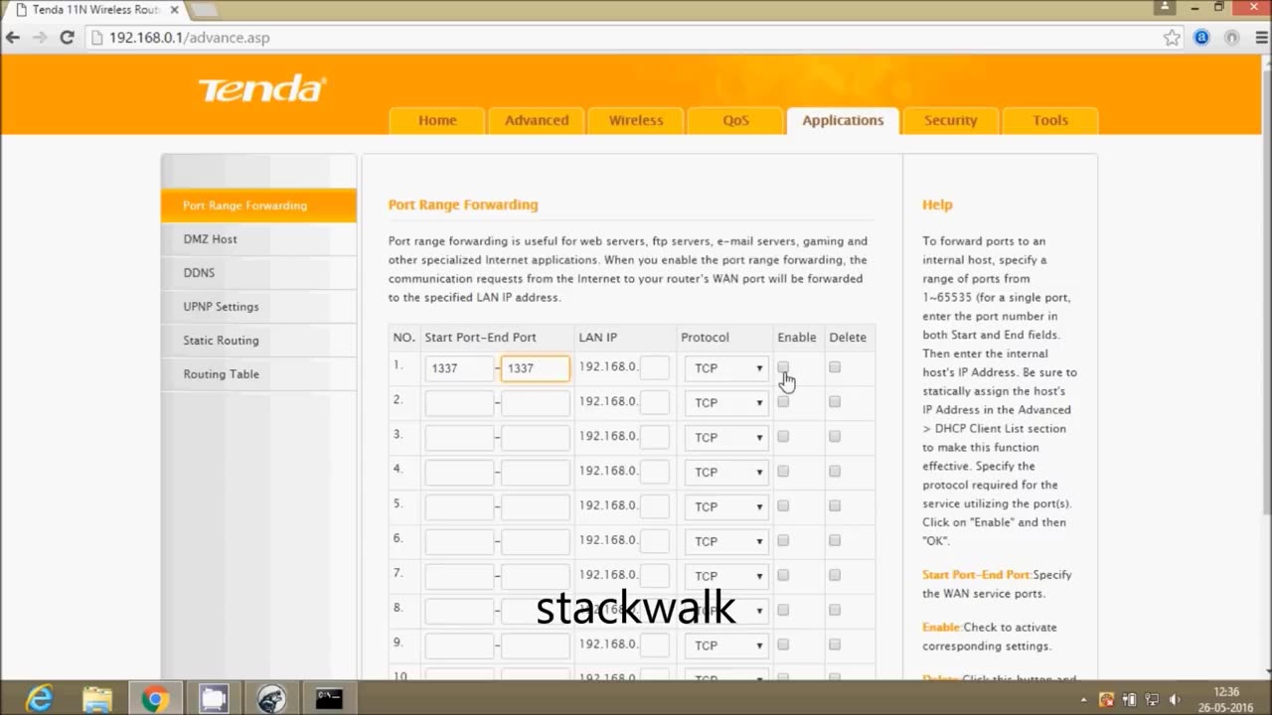Open UPNP Settings in the sidebar

point(258,307)
